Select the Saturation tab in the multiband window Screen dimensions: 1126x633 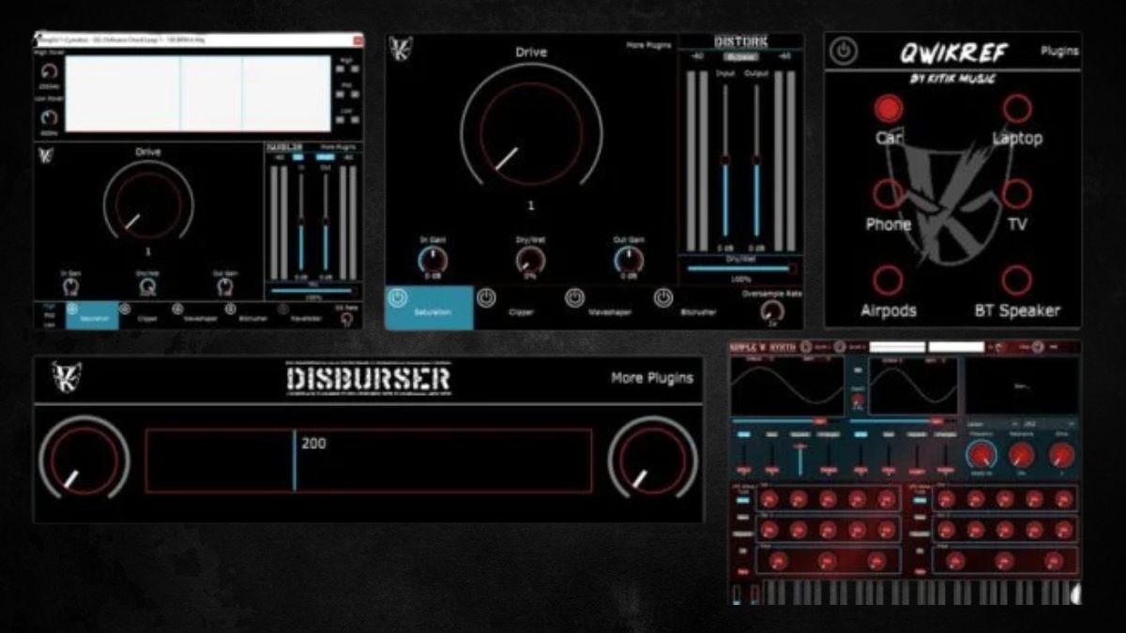pyautogui.click(x=92, y=315)
